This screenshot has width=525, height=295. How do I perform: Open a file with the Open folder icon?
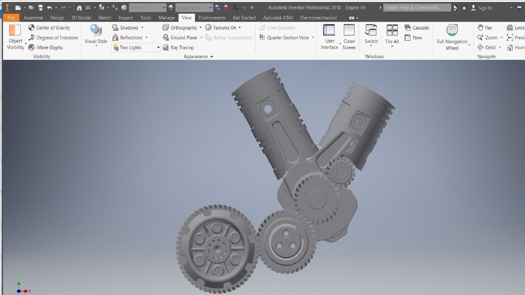[31, 8]
